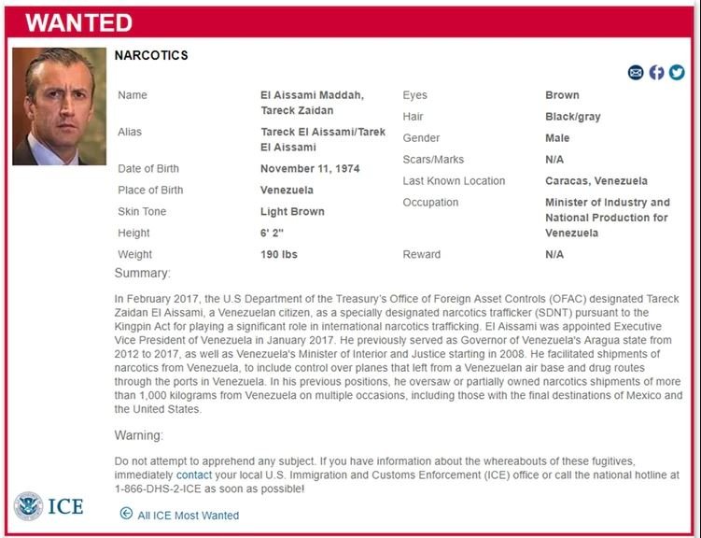Click the email share icon
Screen dimensions: 701x538
(x=636, y=73)
